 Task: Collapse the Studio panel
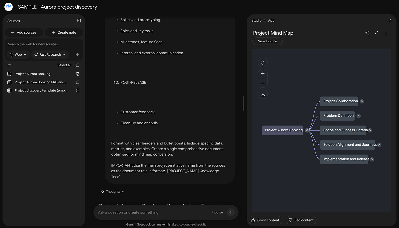pyautogui.click(x=390, y=20)
